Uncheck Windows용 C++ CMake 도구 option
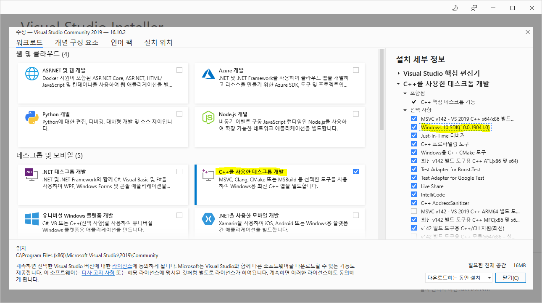The width and height of the screenshot is (542, 303). click(414, 152)
